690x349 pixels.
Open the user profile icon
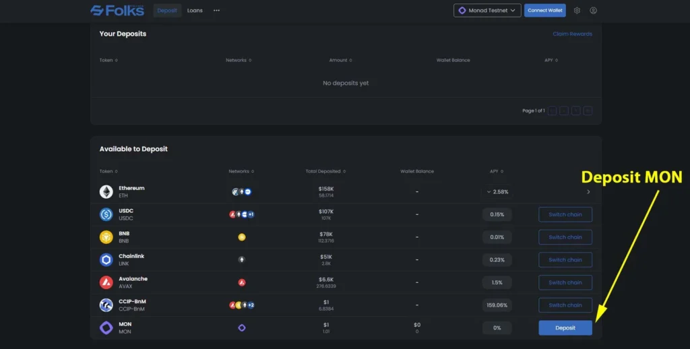point(593,10)
